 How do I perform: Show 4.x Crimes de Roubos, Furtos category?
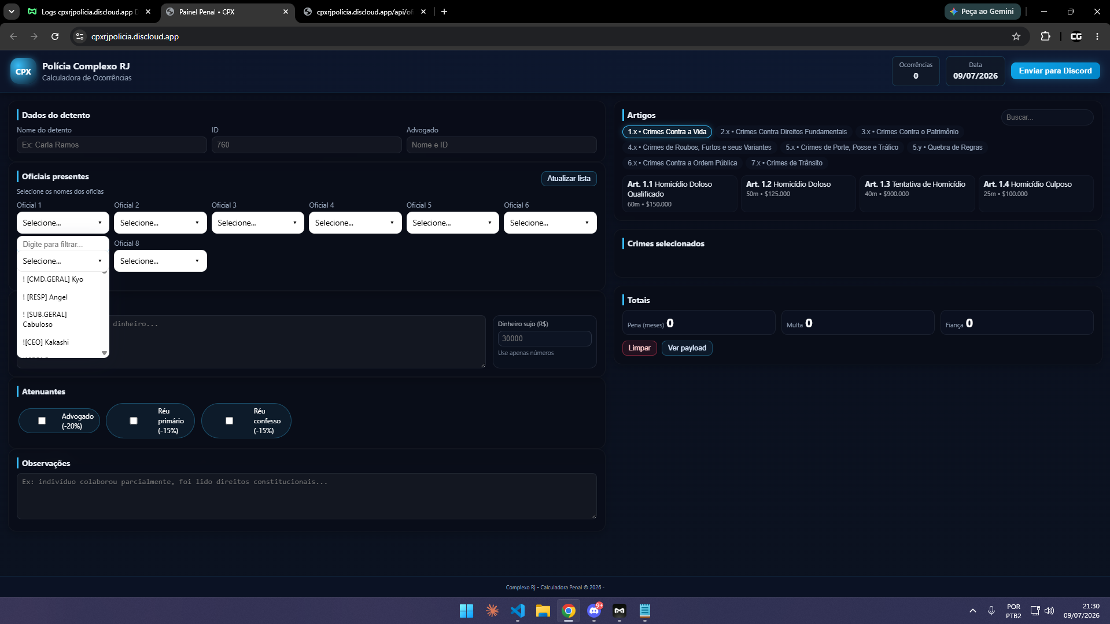pyautogui.click(x=699, y=147)
